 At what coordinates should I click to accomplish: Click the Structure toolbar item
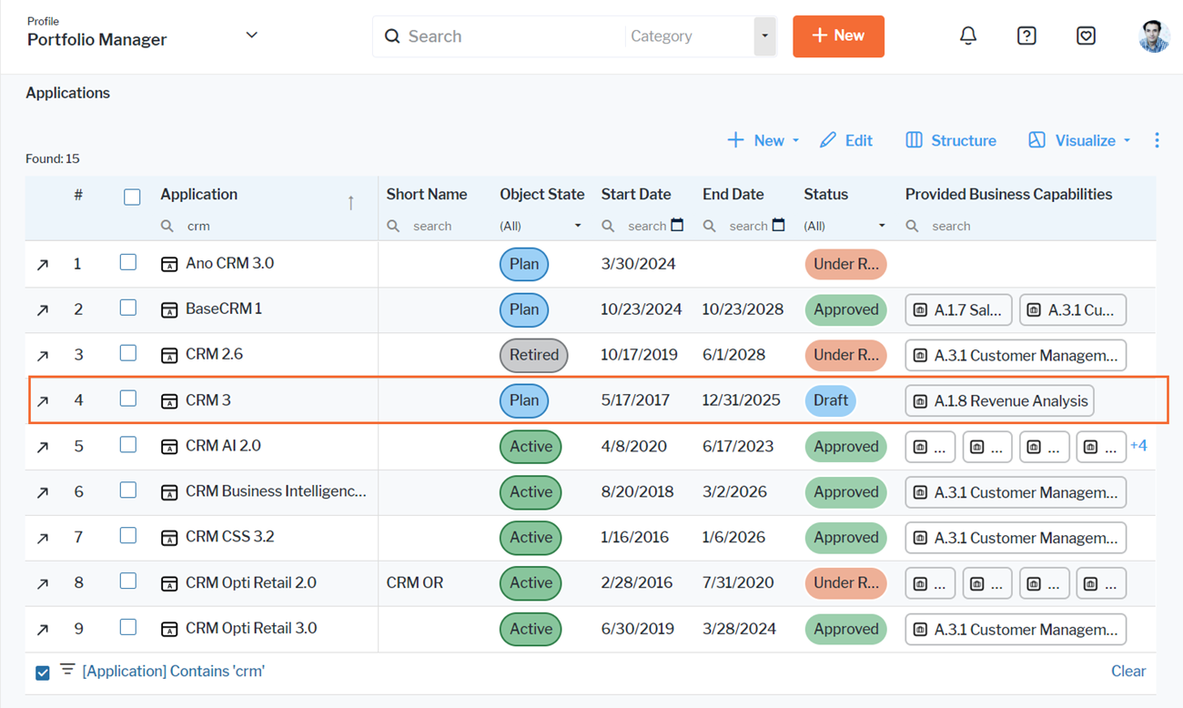click(951, 140)
